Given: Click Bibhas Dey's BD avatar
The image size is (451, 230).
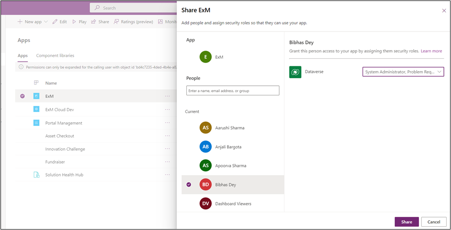Looking at the screenshot, I should [205, 185].
